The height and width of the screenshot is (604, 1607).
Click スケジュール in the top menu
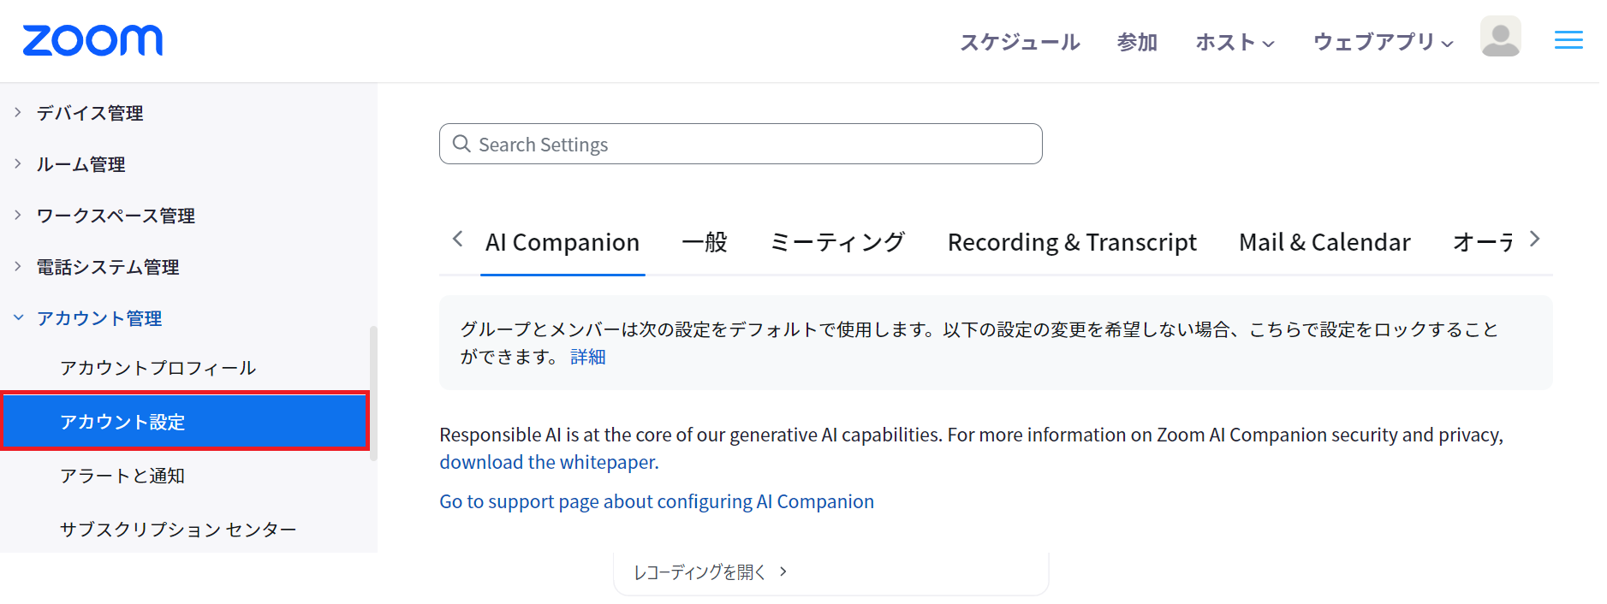pos(1020,41)
